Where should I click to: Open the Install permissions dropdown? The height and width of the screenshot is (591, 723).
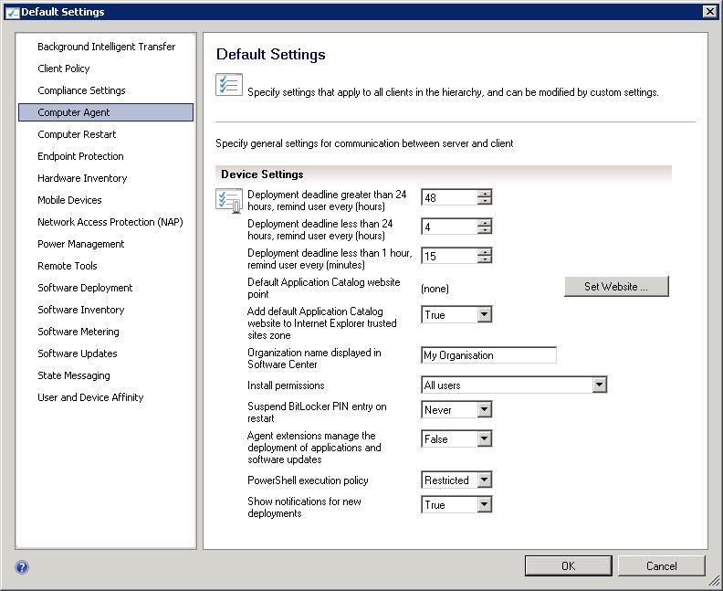point(599,385)
